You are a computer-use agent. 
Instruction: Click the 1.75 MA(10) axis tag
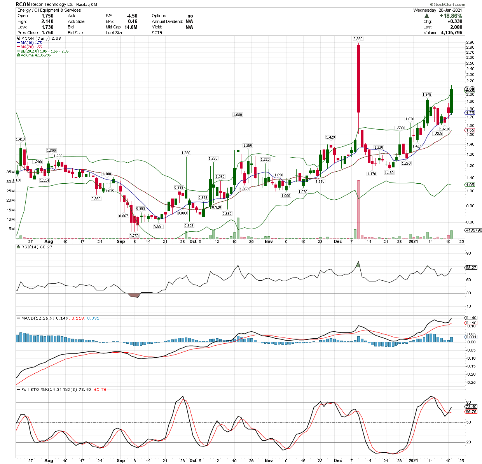point(470,113)
